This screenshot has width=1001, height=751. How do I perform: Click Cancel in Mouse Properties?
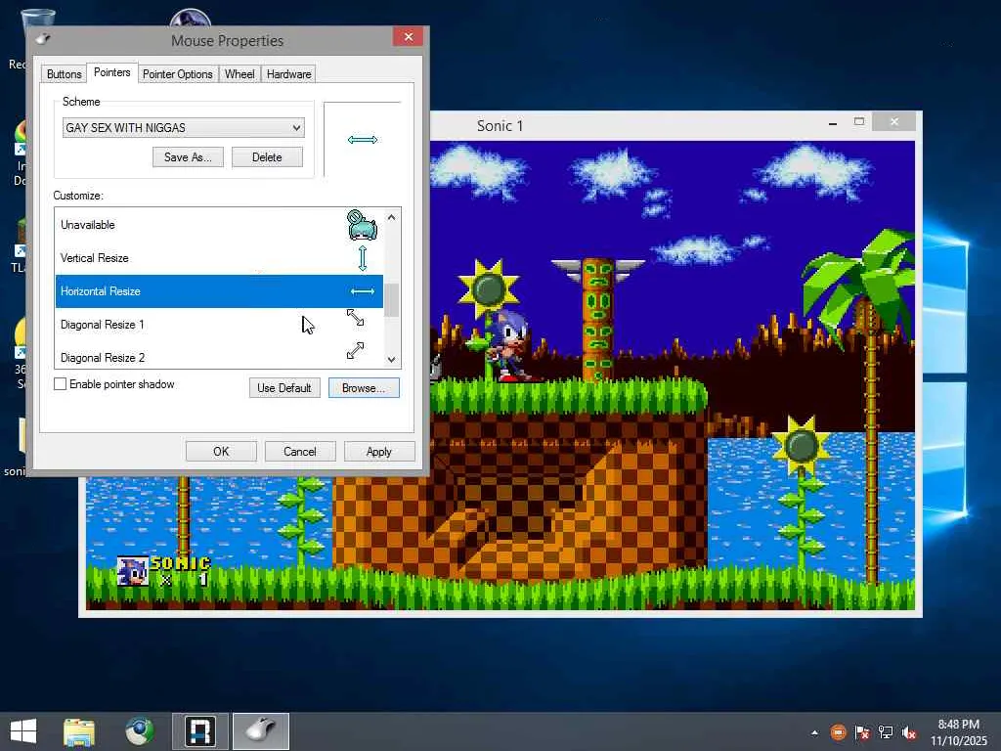pyautogui.click(x=299, y=452)
